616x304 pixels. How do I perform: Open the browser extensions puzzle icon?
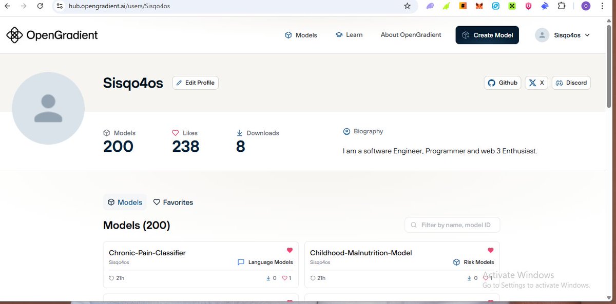point(561,6)
